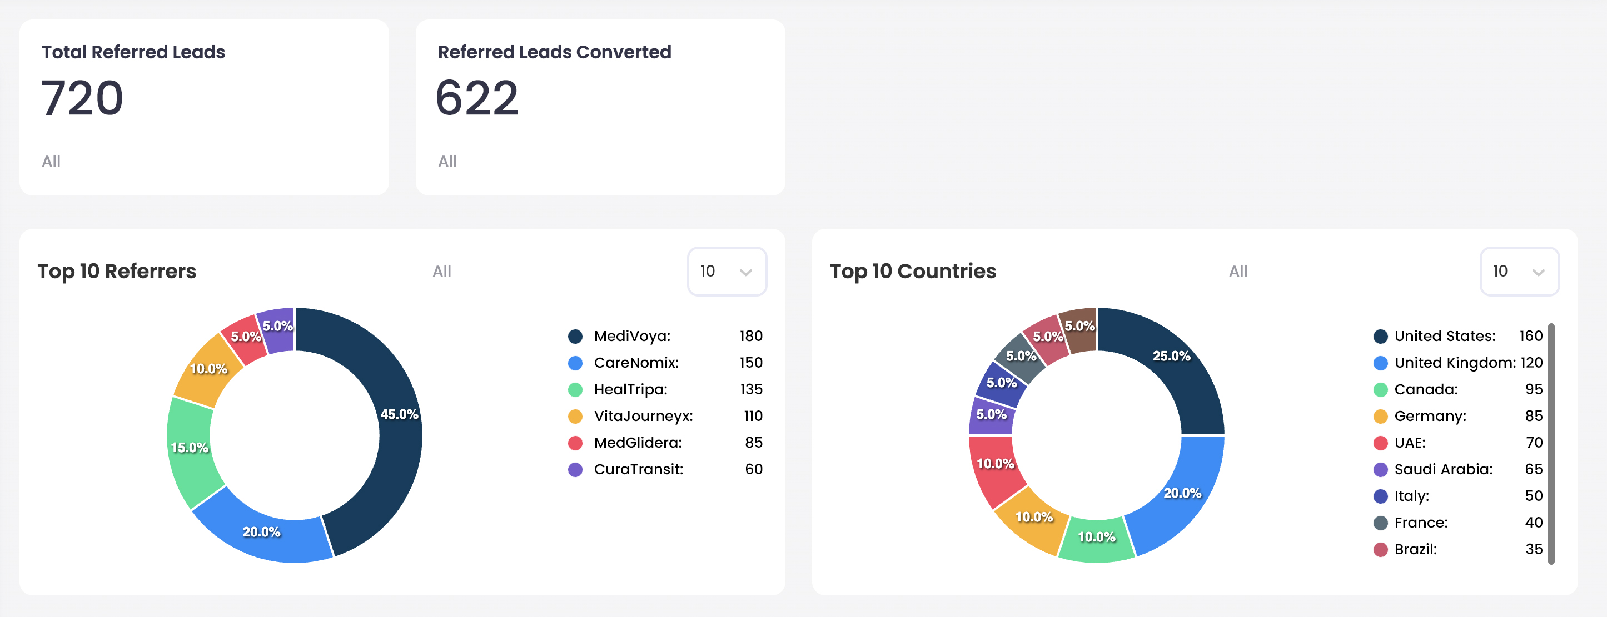
Task: Open the Top 10 Countries count dropdown
Action: pyautogui.click(x=1519, y=271)
